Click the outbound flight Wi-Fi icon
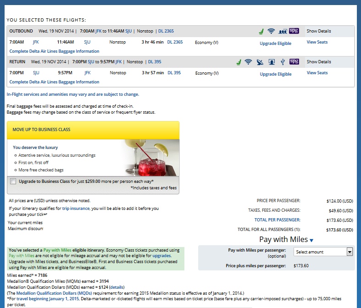 click(271, 31)
